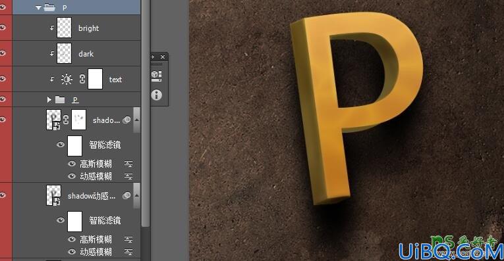Select the bright layer thumbnail

pyautogui.click(x=65, y=28)
